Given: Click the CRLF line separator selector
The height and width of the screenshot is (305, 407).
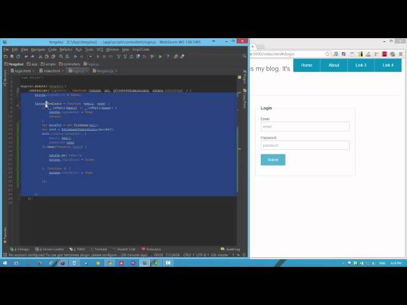Looking at the screenshot, I should click(188, 255).
